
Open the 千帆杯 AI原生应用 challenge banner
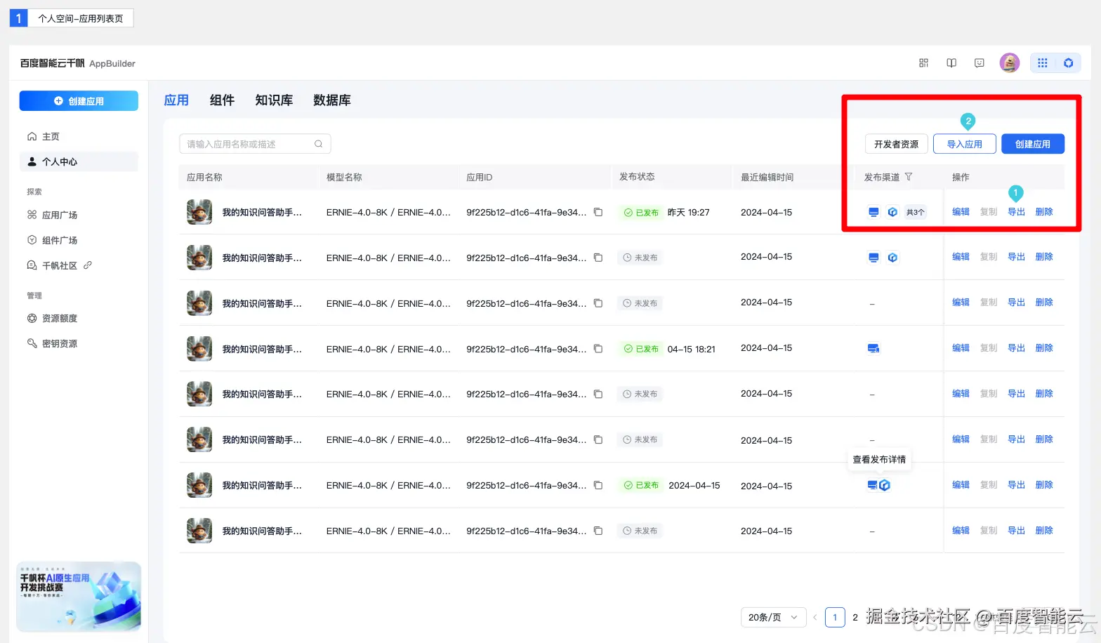(79, 596)
